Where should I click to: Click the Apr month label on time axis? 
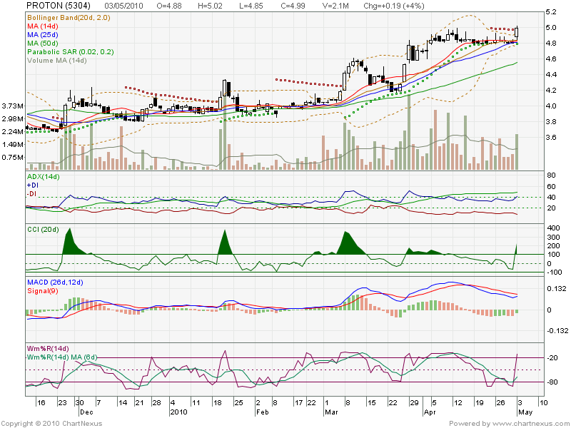(x=430, y=412)
